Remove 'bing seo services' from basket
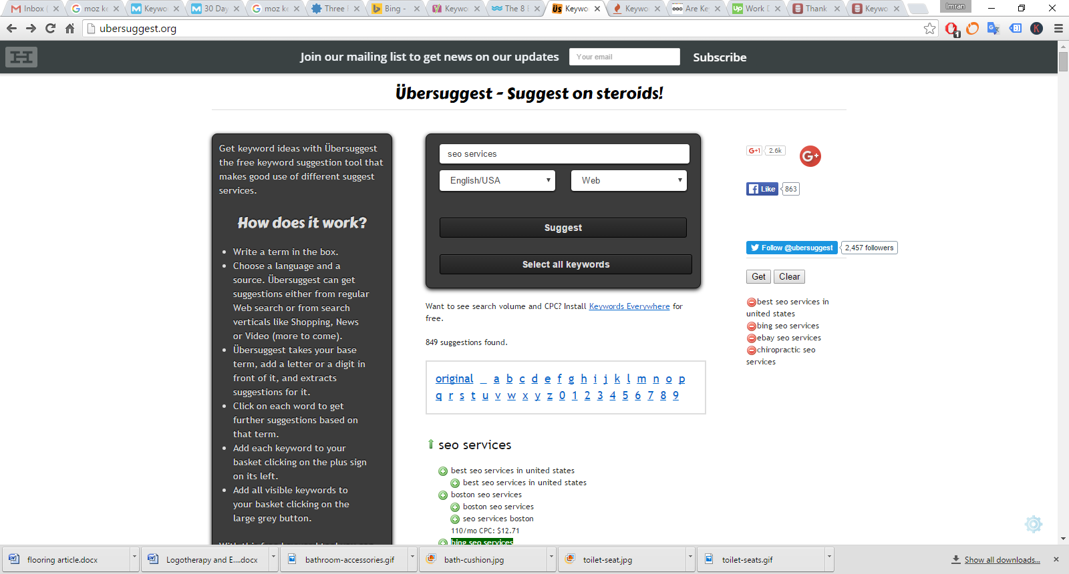 point(751,326)
